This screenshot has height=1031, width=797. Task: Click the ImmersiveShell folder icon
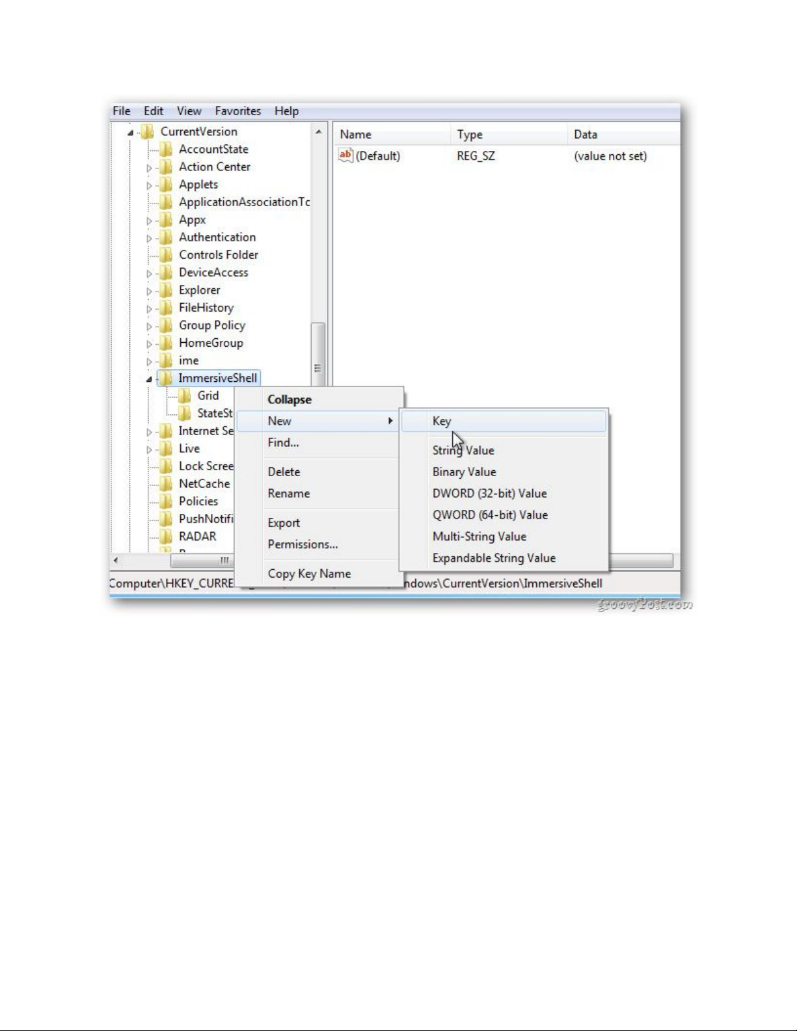tap(167, 378)
